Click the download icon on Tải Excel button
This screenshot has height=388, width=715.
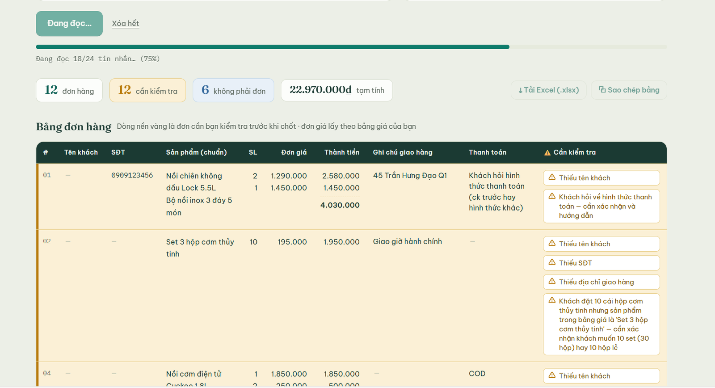[521, 90]
